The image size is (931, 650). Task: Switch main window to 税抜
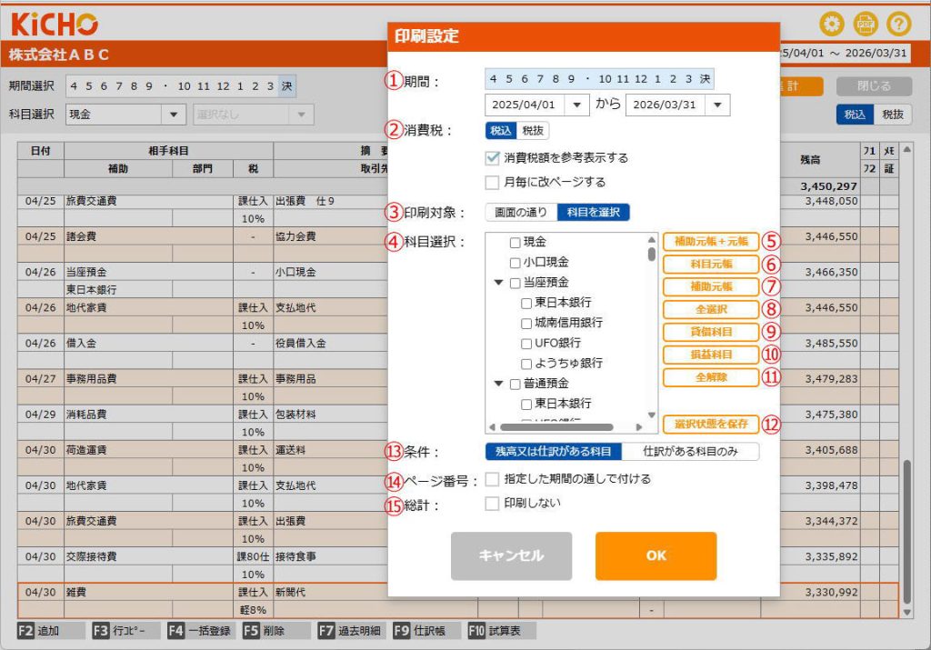coord(892,115)
